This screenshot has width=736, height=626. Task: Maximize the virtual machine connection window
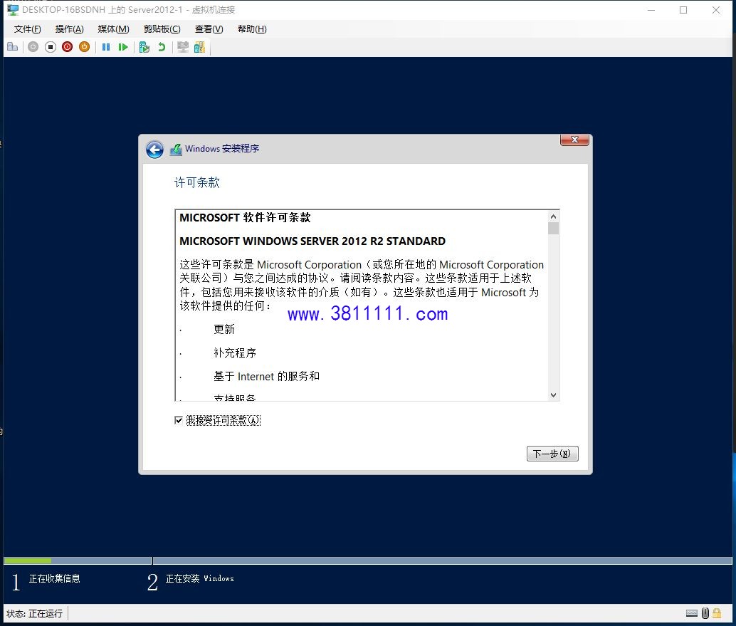(x=683, y=10)
